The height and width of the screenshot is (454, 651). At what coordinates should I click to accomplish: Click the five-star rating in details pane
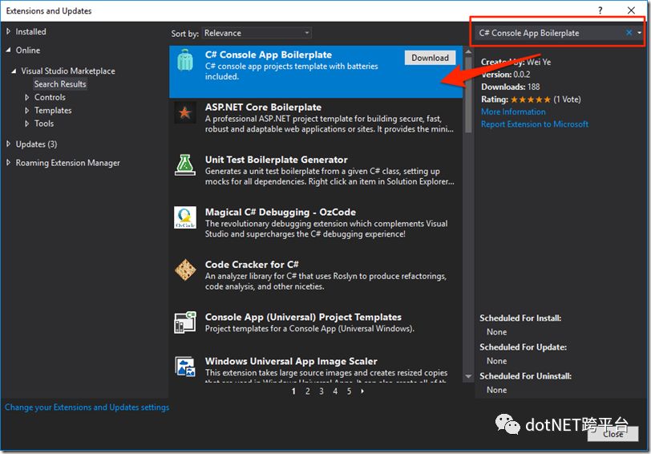coord(531,99)
